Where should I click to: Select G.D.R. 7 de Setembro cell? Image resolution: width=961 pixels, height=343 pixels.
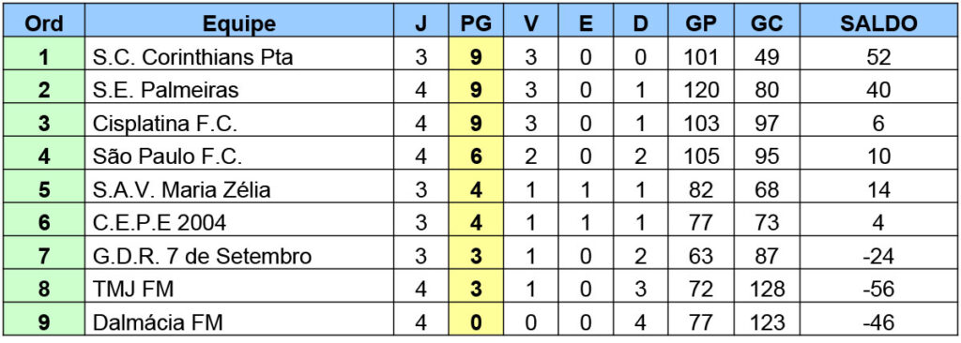coord(239,256)
